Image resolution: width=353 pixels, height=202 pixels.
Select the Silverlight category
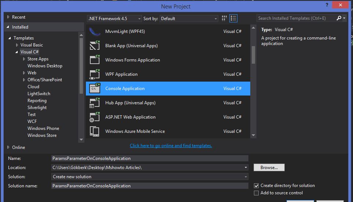click(x=37, y=108)
